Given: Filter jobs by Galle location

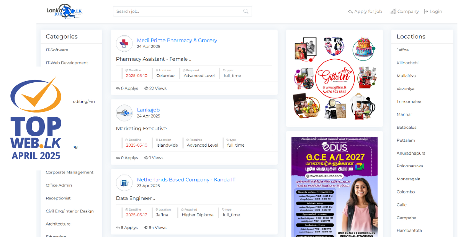Looking at the screenshot, I should point(402,204).
